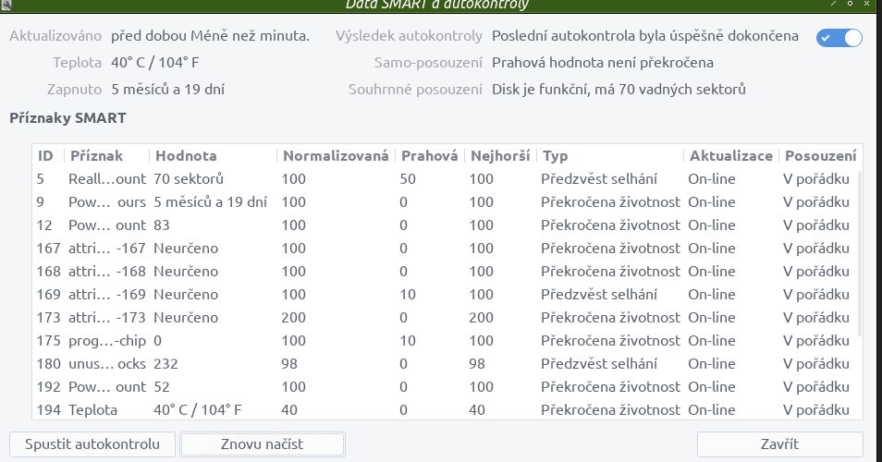Click the window menu icon in title bar
Image resolution: width=882 pixels, height=462 pixels.
(6, 5)
